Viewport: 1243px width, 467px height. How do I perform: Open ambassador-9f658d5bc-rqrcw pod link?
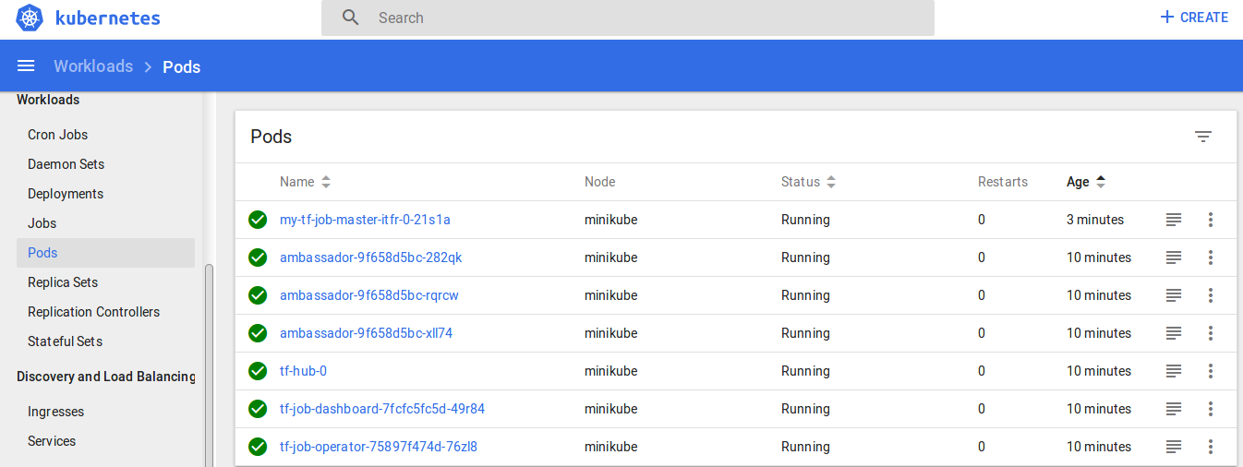368,295
